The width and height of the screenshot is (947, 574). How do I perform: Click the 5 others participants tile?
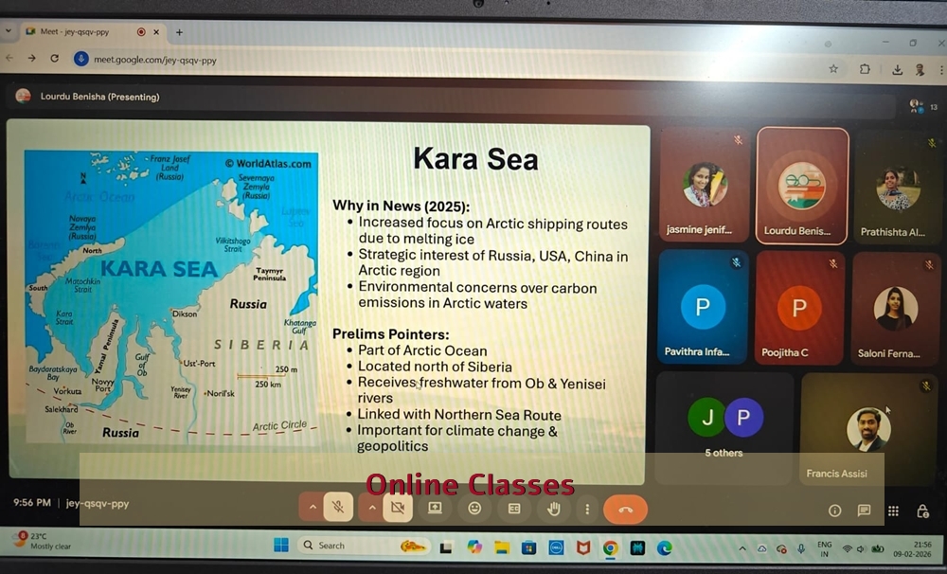tap(724, 426)
